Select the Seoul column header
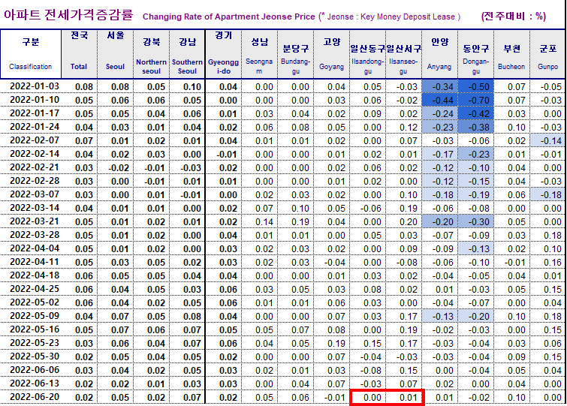This screenshot has width=567, height=406. pyautogui.click(x=116, y=54)
